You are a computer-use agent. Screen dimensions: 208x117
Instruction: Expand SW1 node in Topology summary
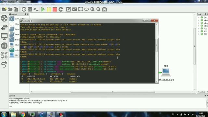199,18
